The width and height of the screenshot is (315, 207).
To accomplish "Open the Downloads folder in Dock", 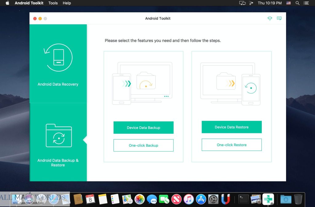I will (286, 199).
